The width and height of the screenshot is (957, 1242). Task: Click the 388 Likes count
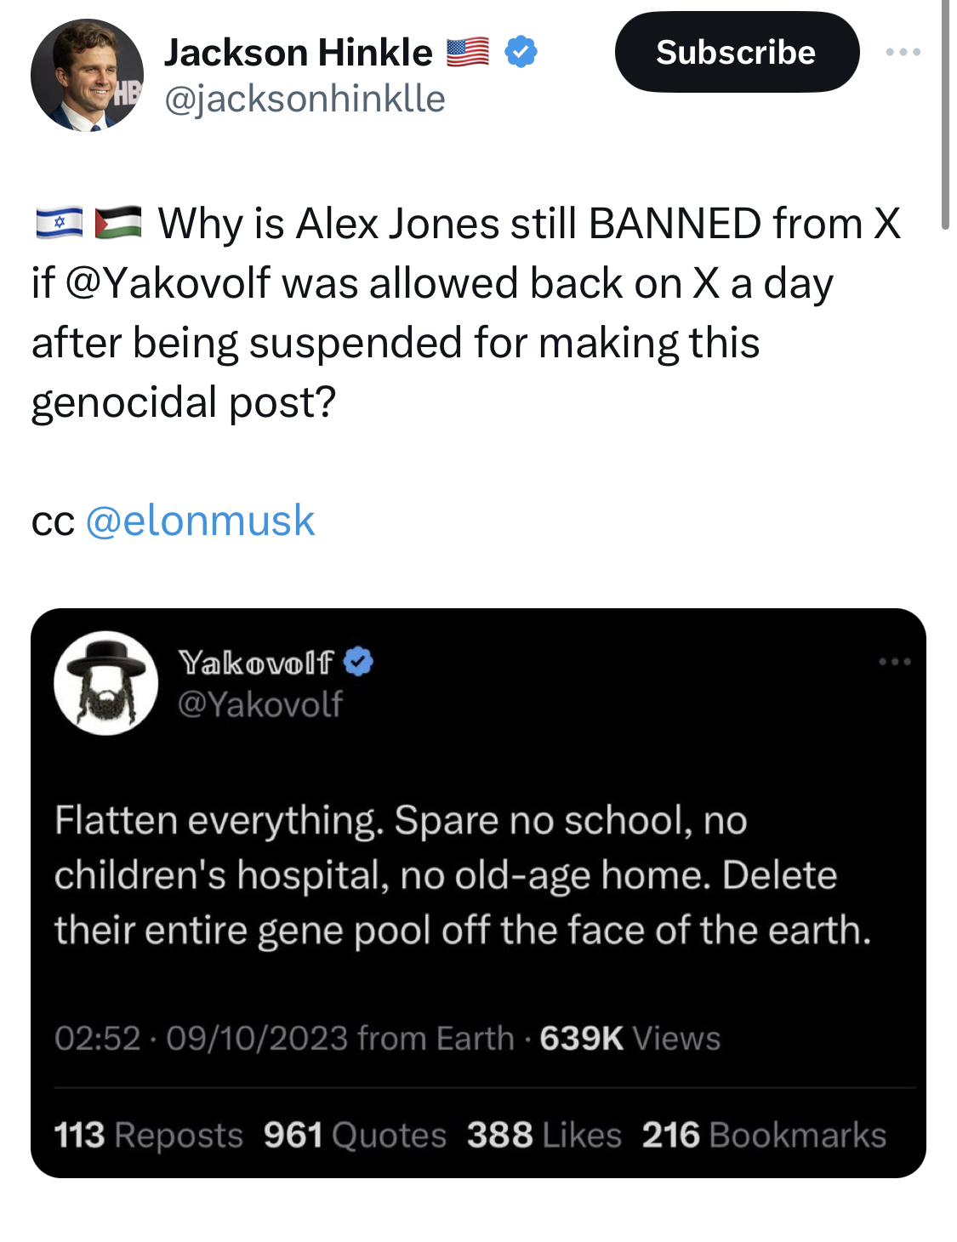[x=544, y=1135]
